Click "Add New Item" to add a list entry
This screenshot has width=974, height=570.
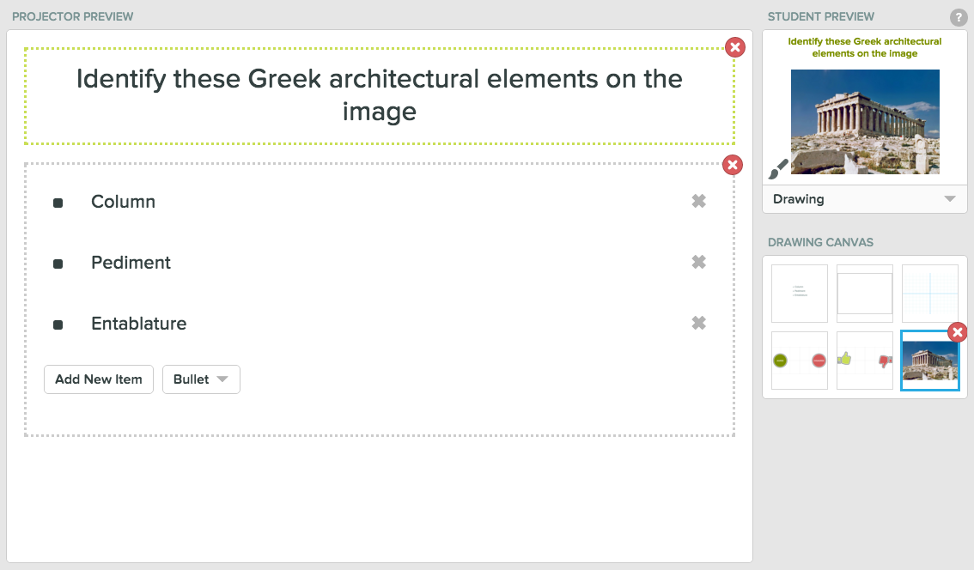98,379
